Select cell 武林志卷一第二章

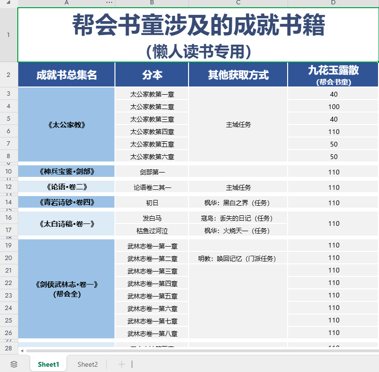152,258
